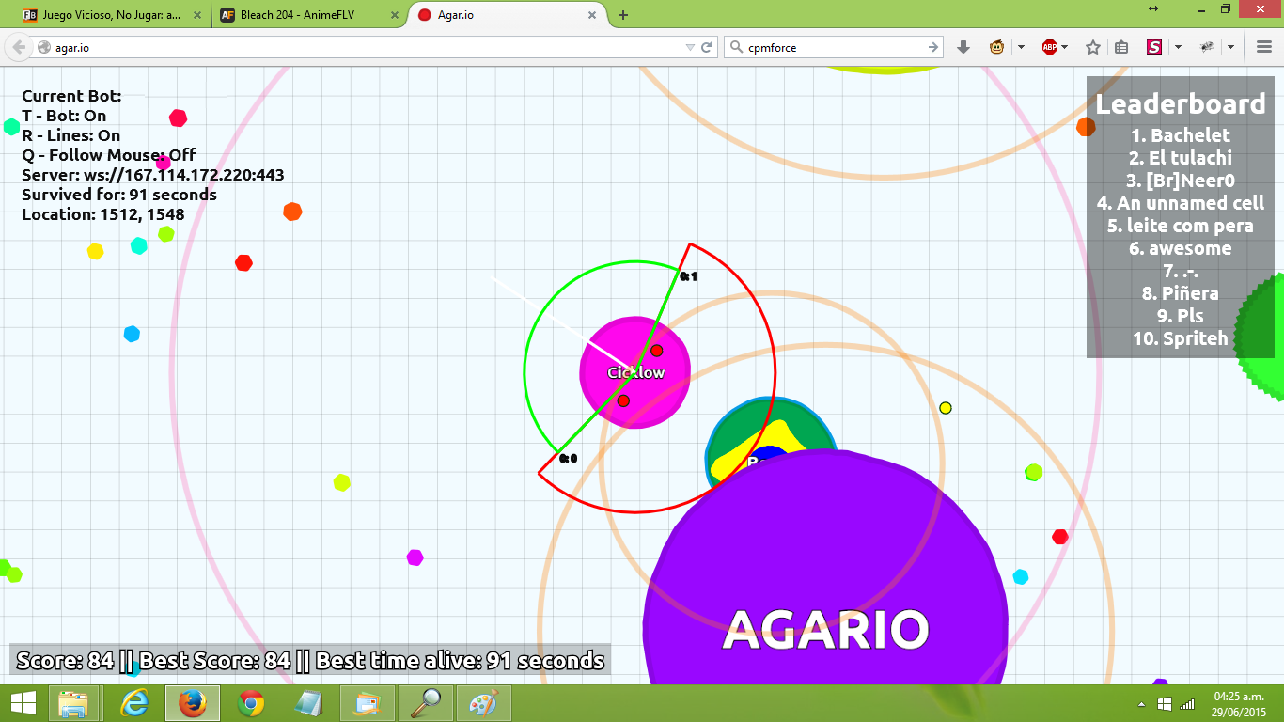Open the Firefox downloads panel
The height and width of the screenshot is (722, 1284).
coord(963,47)
